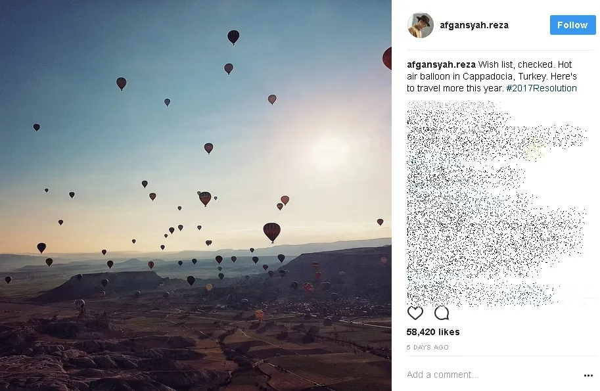
Task: Click the large striped balloon near the horizon
Action: (271, 232)
